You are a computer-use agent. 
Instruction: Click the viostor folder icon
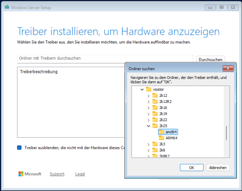[x=149, y=89]
